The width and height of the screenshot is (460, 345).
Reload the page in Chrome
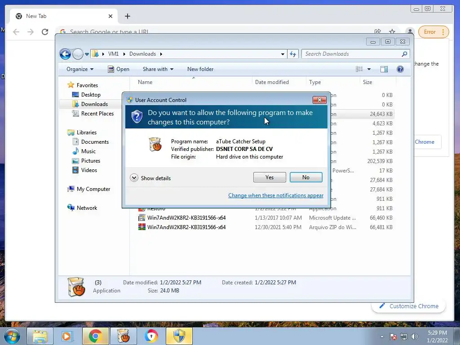coord(45,32)
